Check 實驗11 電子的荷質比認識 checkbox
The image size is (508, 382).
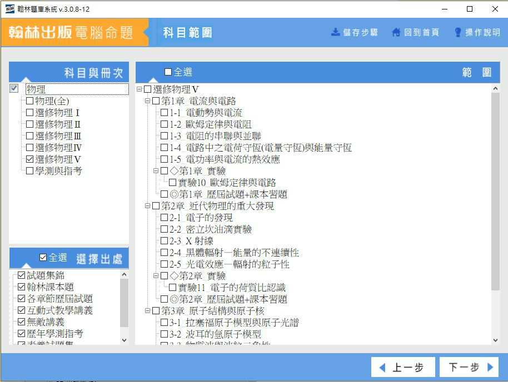(173, 288)
